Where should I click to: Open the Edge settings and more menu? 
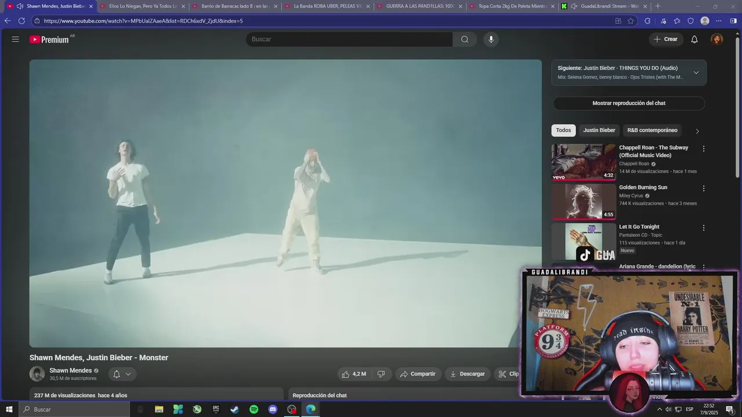[719, 21]
